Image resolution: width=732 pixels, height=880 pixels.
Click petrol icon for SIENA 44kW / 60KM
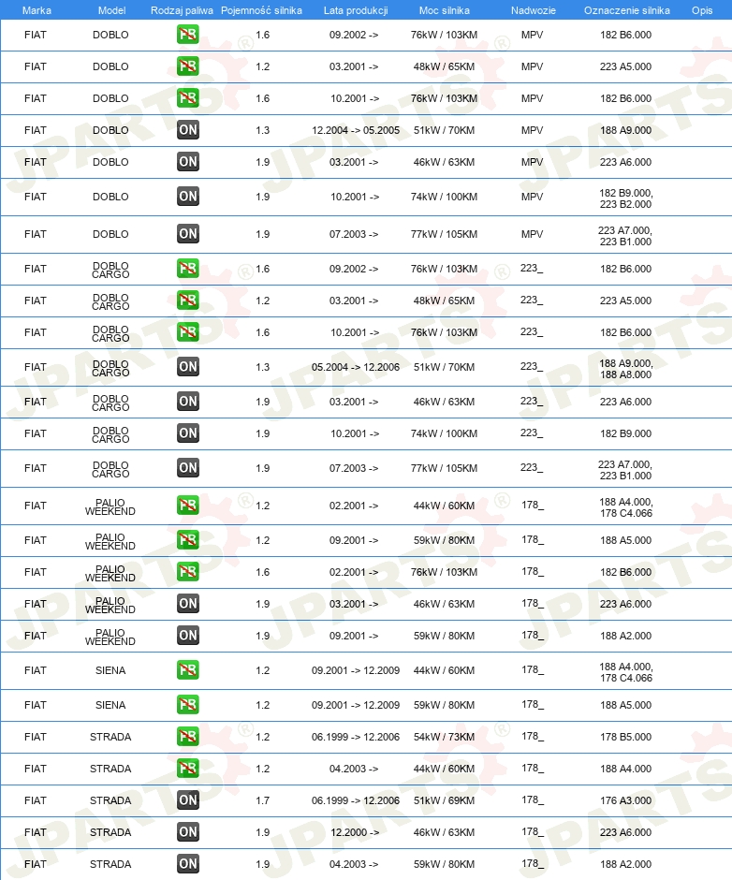(187, 670)
